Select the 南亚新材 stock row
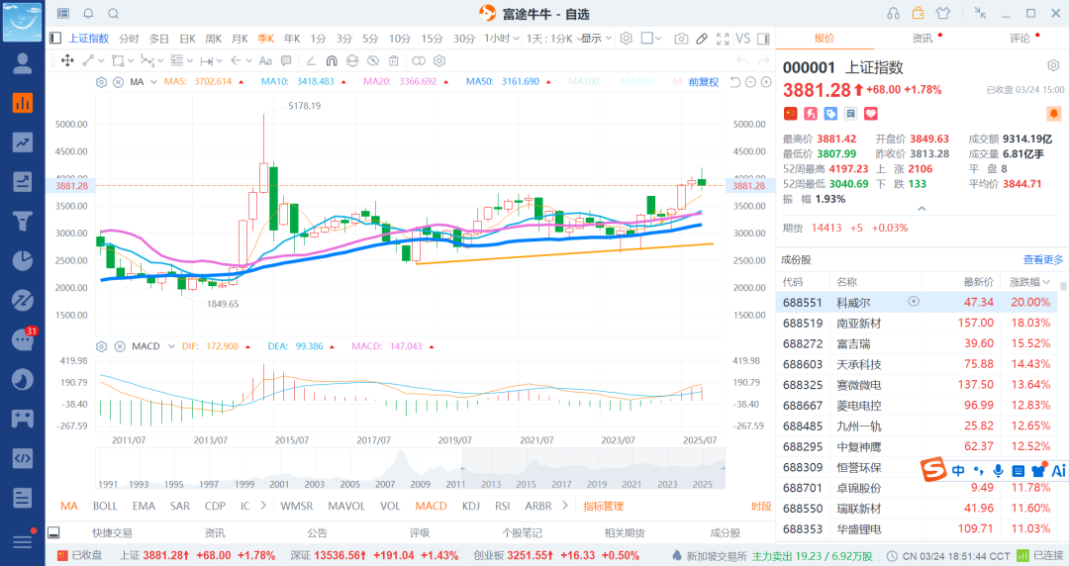The height and width of the screenshot is (566, 1069). tap(919, 323)
